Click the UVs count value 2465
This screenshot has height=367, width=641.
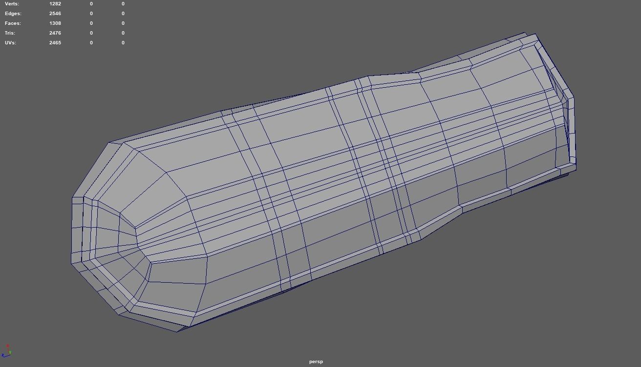click(x=55, y=43)
